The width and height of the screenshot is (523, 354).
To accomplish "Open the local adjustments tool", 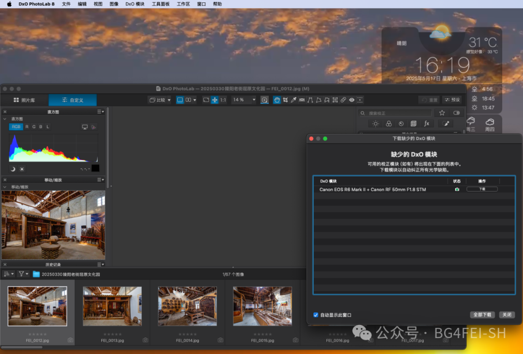I will tap(360, 100).
